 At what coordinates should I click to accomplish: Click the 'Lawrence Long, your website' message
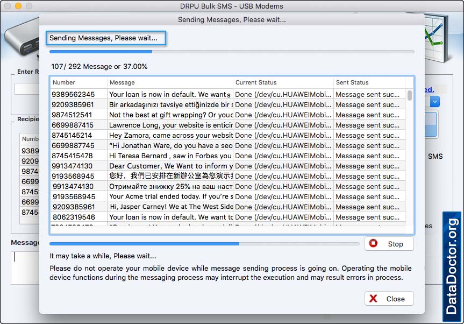tap(170, 125)
